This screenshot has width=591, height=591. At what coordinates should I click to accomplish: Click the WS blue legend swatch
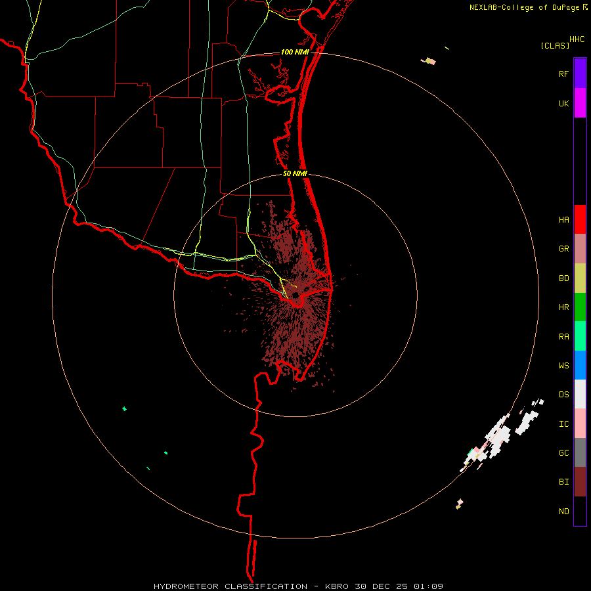[x=580, y=365]
